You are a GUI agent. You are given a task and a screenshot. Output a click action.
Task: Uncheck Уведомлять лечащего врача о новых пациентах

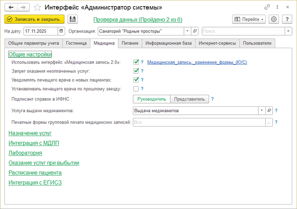(136, 80)
